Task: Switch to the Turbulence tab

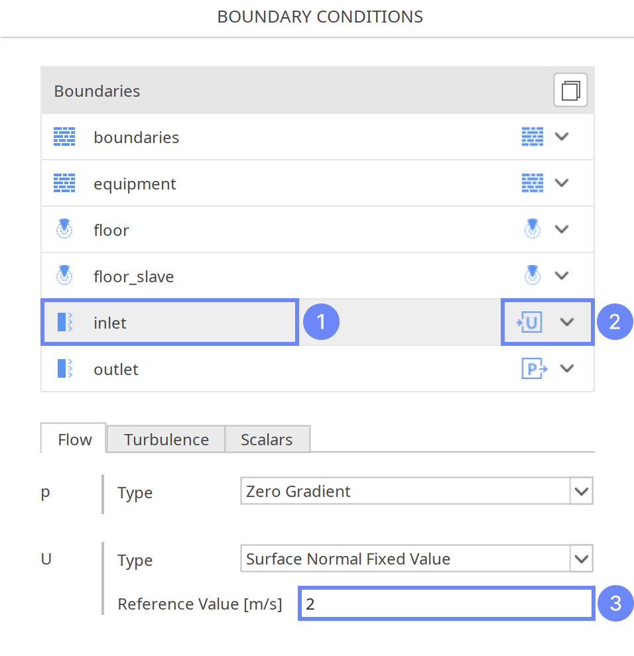Action: pyautogui.click(x=166, y=439)
